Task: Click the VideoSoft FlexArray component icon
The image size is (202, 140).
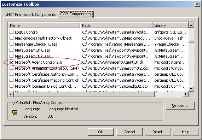Action: point(14,112)
